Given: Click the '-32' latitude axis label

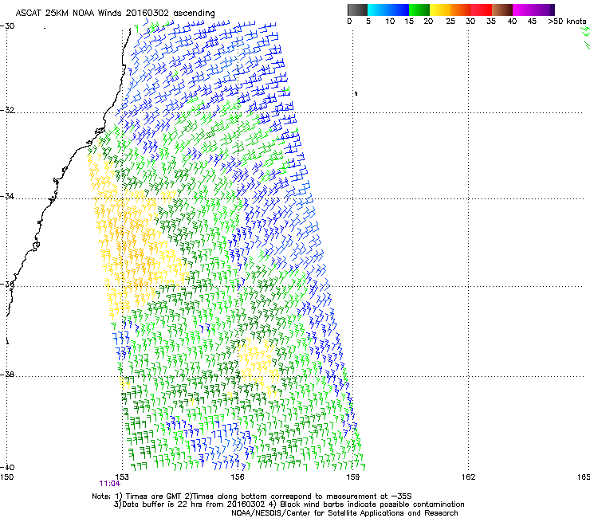Looking at the screenshot, I should [7, 110].
